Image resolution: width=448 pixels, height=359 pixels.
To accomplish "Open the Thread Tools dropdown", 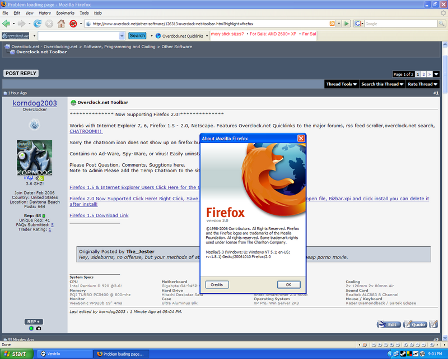I will (342, 84).
